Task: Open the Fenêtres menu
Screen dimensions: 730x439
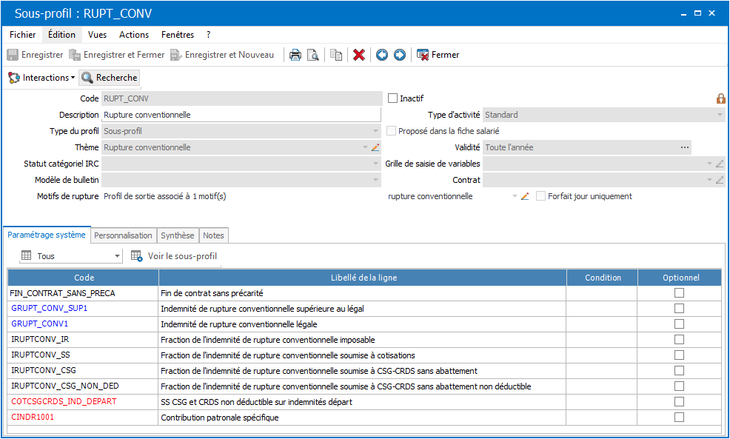Action: pyautogui.click(x=178, y=35)
